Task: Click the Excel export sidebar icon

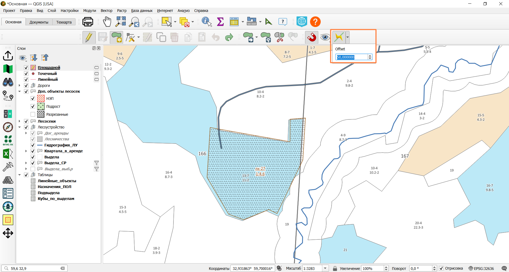Action: [x=8, y=154]
